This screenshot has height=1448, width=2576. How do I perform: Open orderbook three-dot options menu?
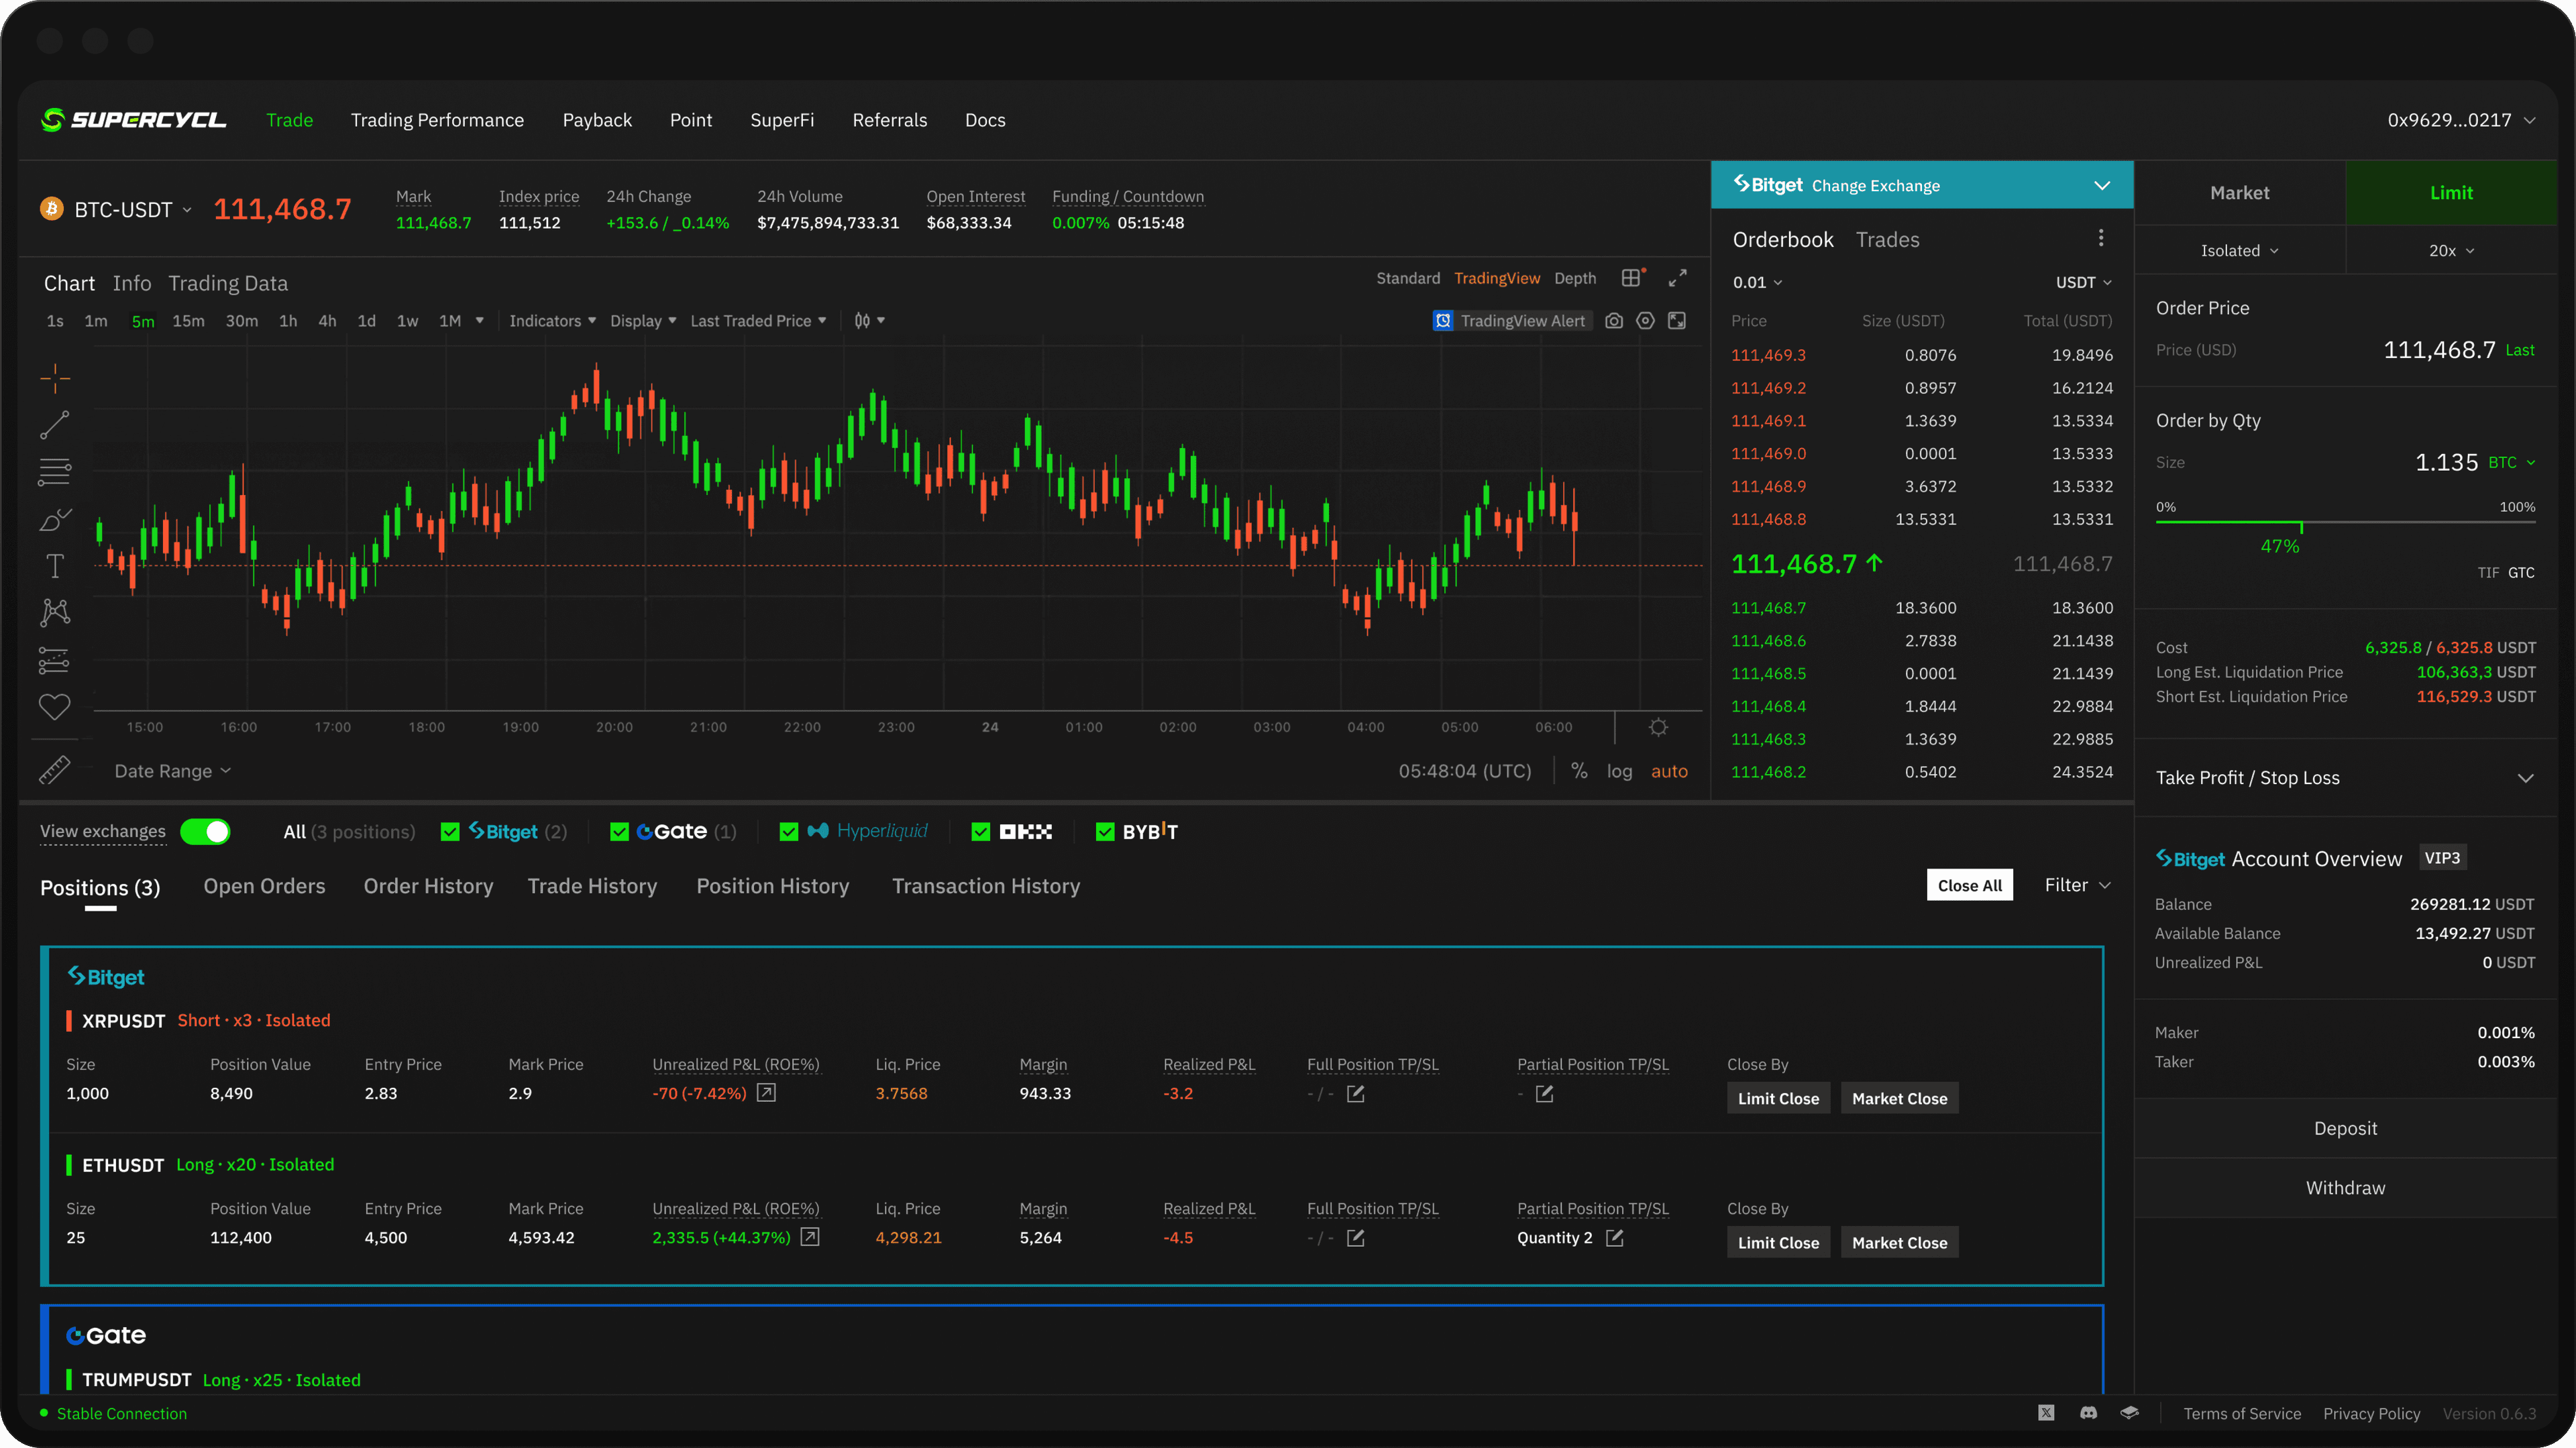click(x=2101, y=238)
